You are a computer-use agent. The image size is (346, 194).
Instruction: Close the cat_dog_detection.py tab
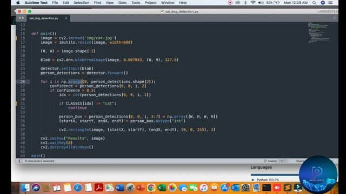pyautogui.click(x=66, y=18)
